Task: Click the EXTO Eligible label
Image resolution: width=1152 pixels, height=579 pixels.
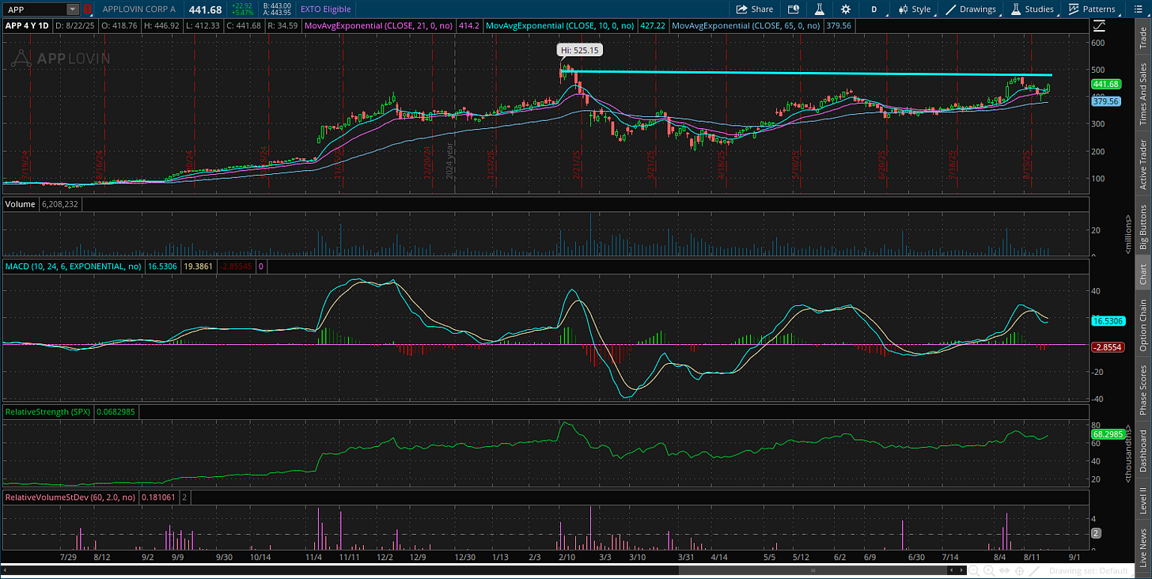Action: pyautogui.click(x=326, y=9)
